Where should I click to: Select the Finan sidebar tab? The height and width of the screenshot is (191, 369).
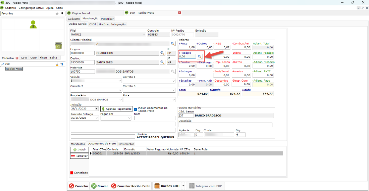pyautogui.click(x=43, y=58)
